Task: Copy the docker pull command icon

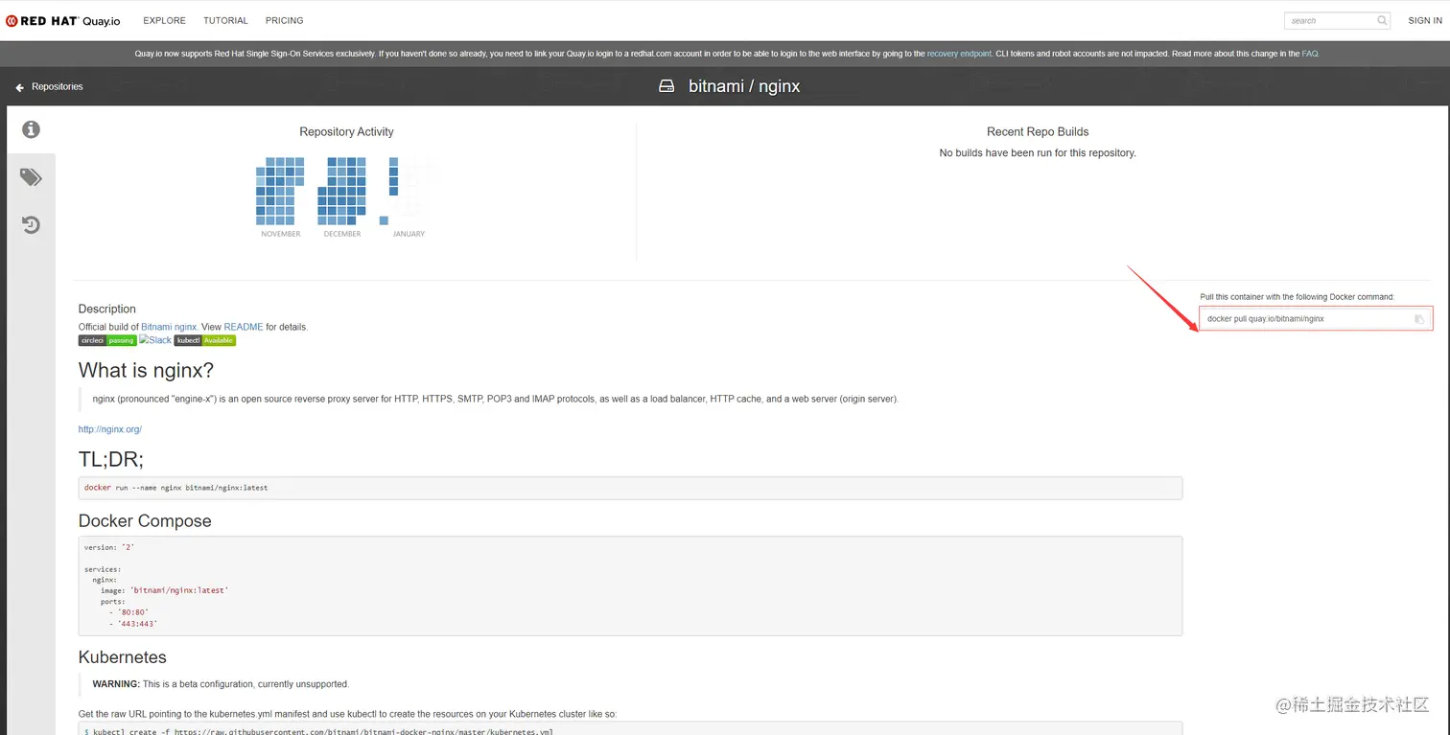Action: tap(1419, 319)
